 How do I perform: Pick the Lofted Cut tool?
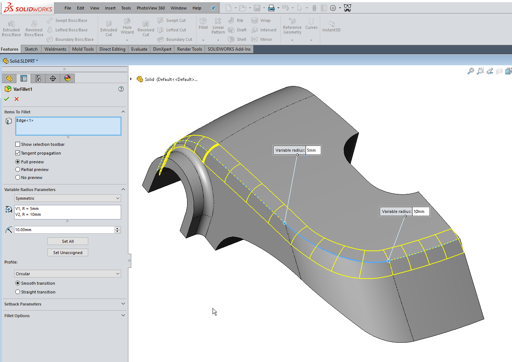(172, 30)
